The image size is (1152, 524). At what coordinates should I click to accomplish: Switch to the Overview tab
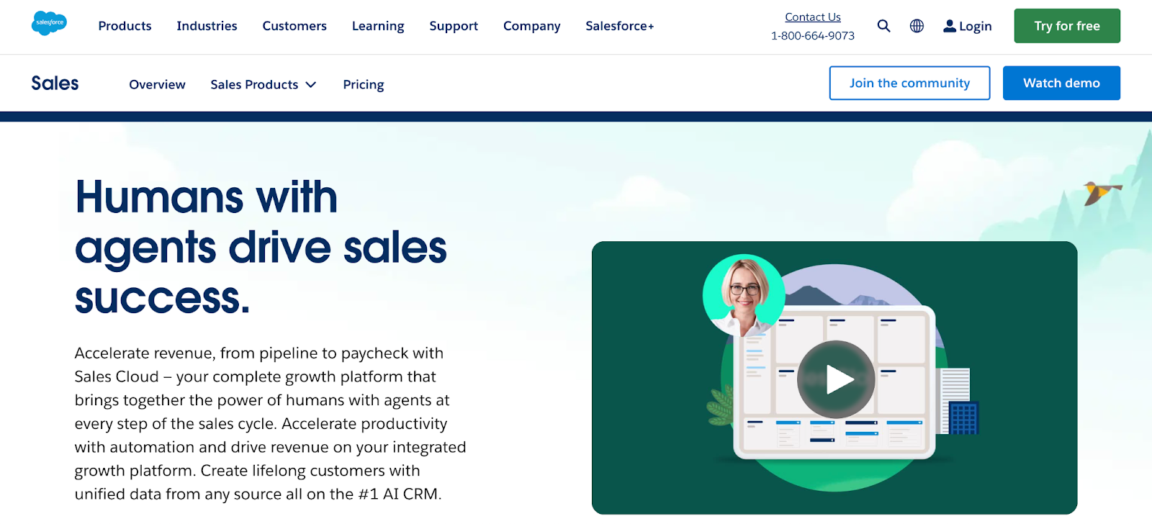pyautogui.click(x=157, y=85)
